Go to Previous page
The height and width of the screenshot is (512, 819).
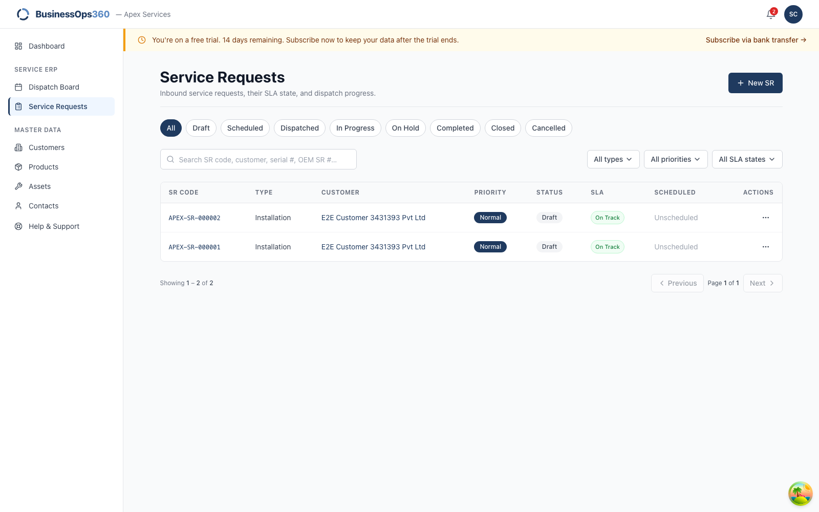point(677,283)
